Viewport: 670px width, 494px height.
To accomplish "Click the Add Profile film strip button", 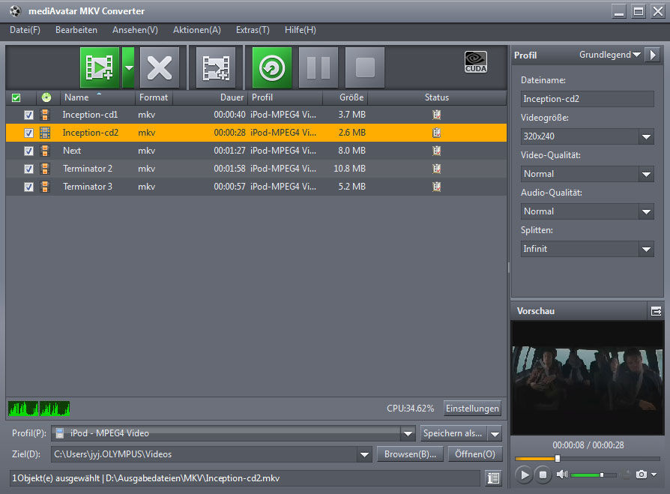I will click(216, 67).
